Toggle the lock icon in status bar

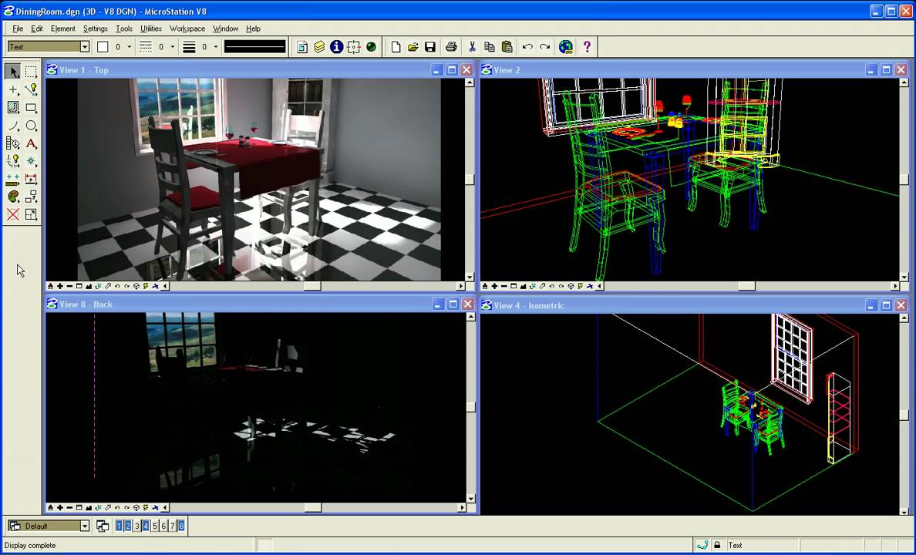717,545
